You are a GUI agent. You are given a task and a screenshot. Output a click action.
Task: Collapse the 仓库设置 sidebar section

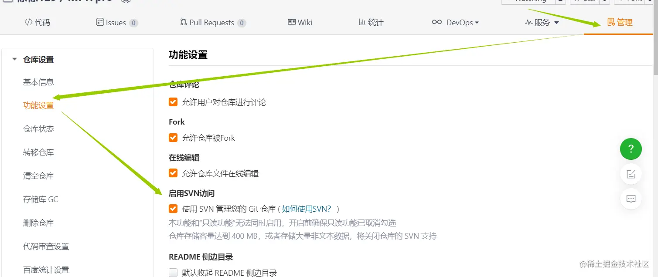[x=14, y=59]
